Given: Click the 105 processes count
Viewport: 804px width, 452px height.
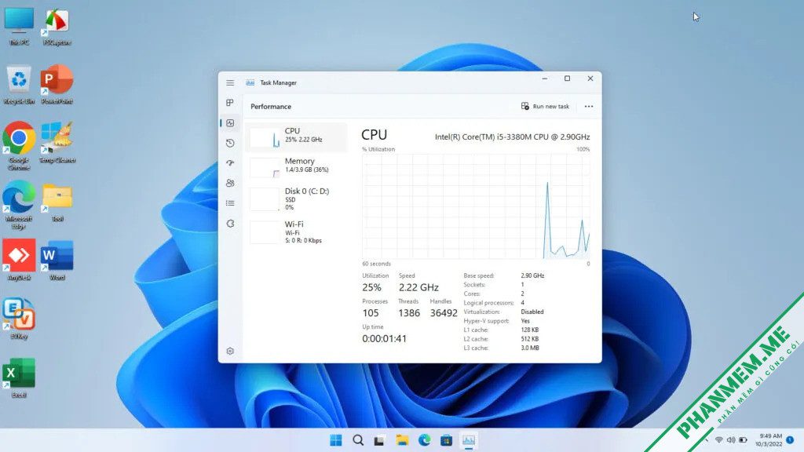Looking at the screenshot, I should point(371,313).
